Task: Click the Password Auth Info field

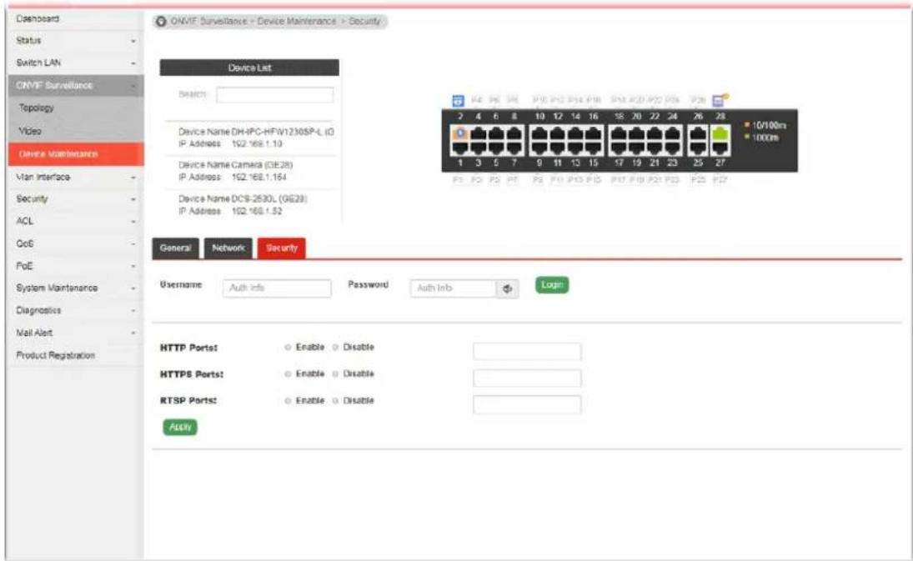Action: click(453, 288)
